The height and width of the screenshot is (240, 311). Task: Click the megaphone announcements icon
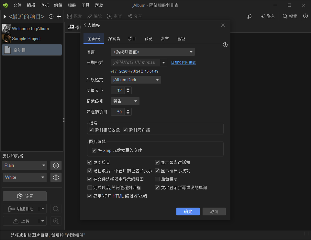249,16
